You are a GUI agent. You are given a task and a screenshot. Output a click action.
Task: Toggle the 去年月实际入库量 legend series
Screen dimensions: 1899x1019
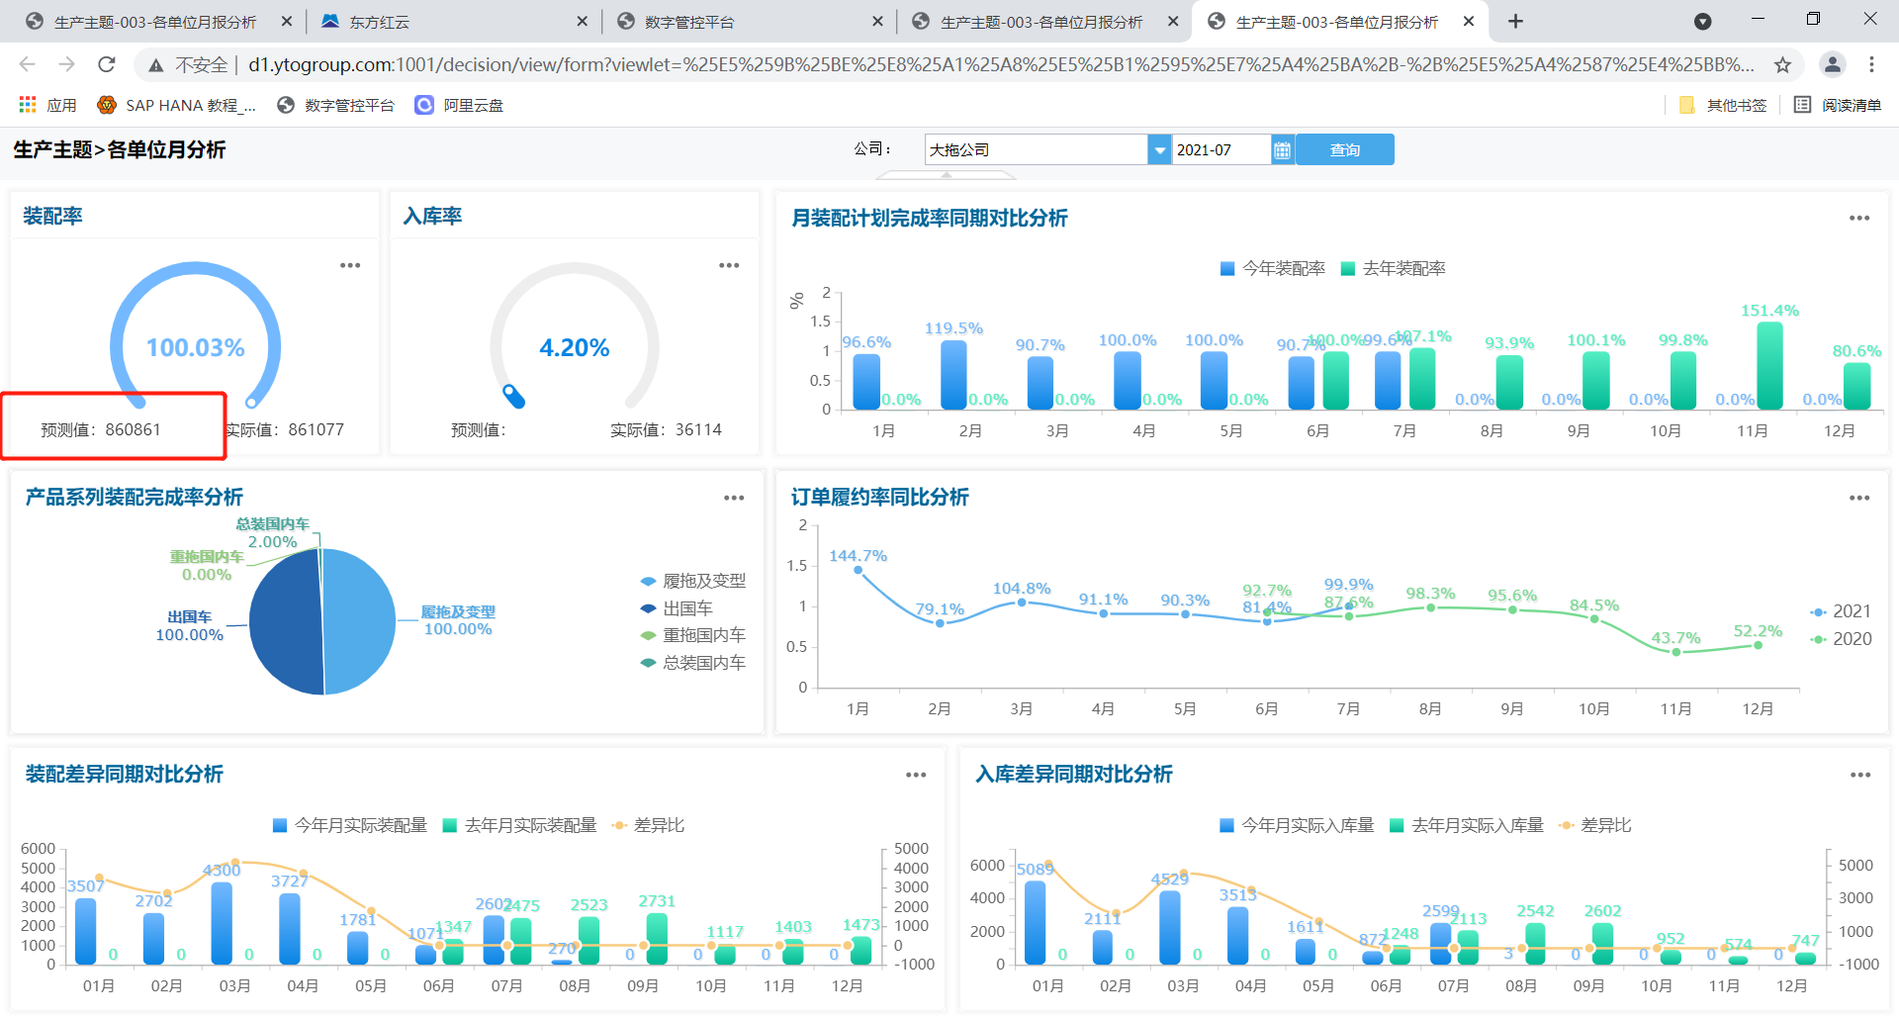(x=1468, y=825)
